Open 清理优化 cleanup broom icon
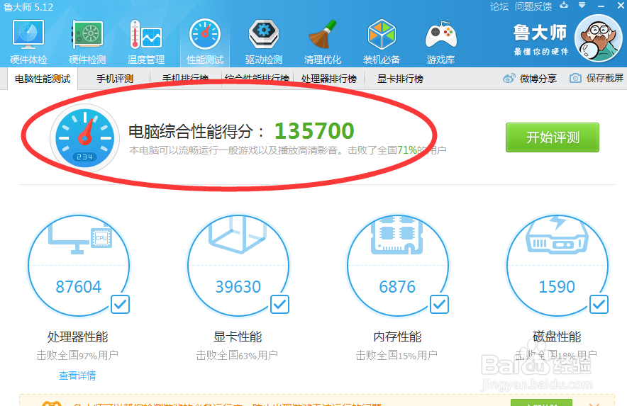 tap(322, 35)
